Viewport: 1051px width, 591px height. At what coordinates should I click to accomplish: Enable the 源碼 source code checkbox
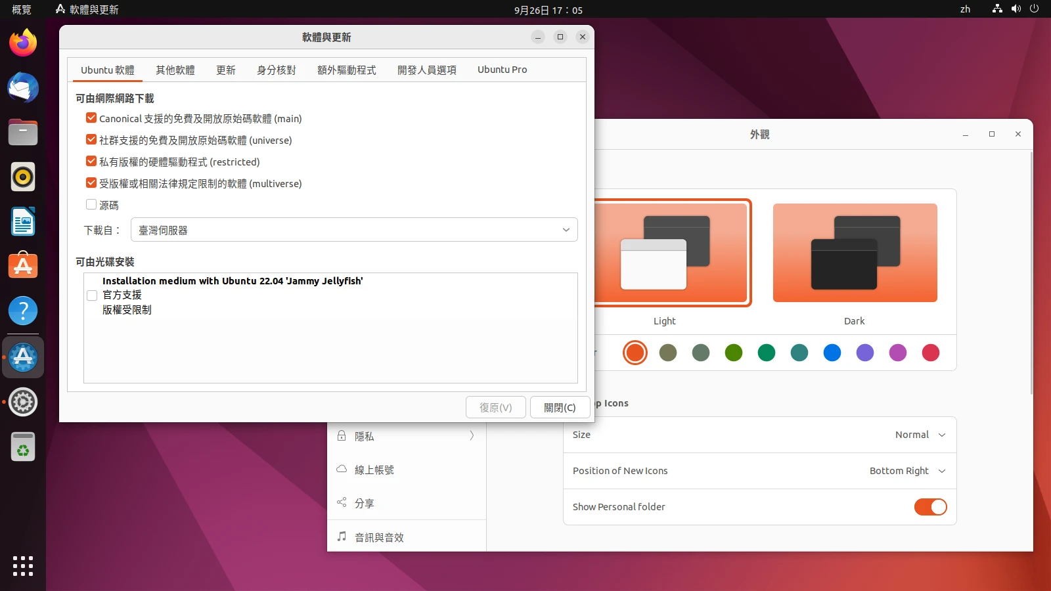(91, 205)
